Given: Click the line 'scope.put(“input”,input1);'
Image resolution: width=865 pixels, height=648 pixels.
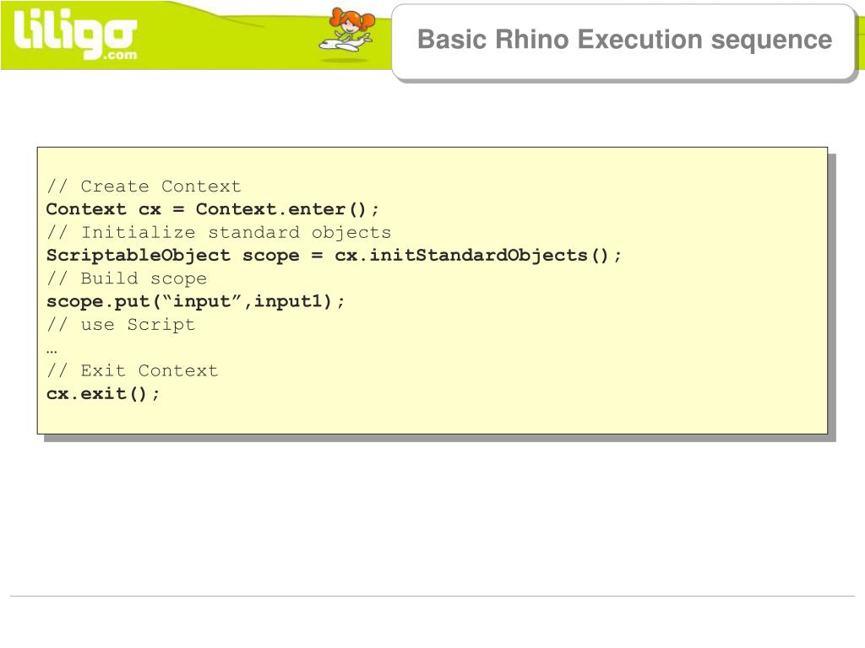Looking at the screenshot, I should (195, 301).
